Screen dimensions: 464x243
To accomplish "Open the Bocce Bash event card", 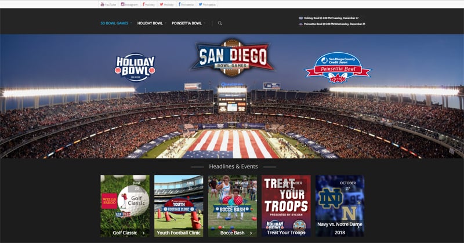I will (x=233, y=206).
